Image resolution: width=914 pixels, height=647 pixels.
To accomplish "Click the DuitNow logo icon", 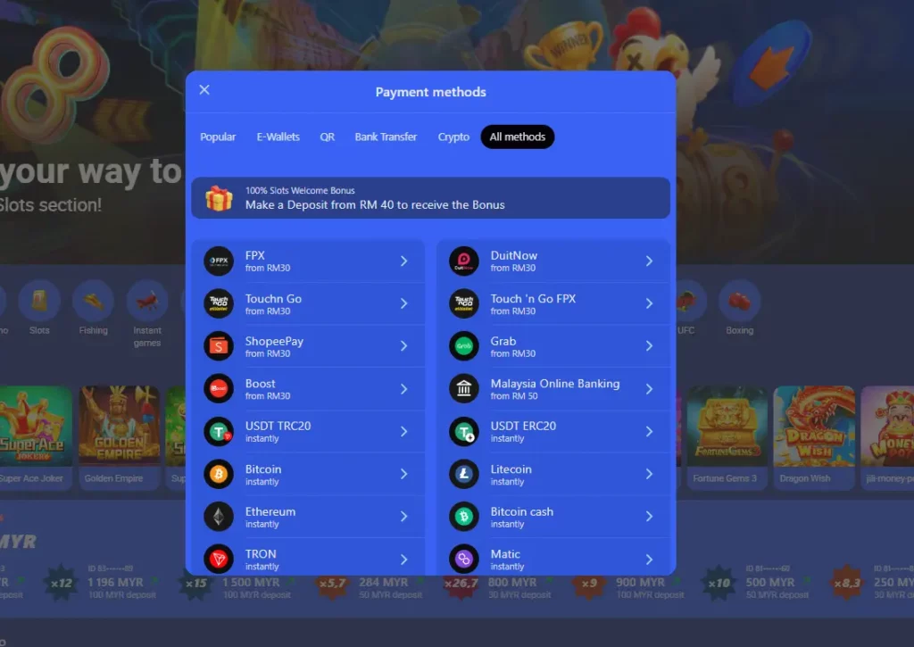I will click(x=464, y=261).
